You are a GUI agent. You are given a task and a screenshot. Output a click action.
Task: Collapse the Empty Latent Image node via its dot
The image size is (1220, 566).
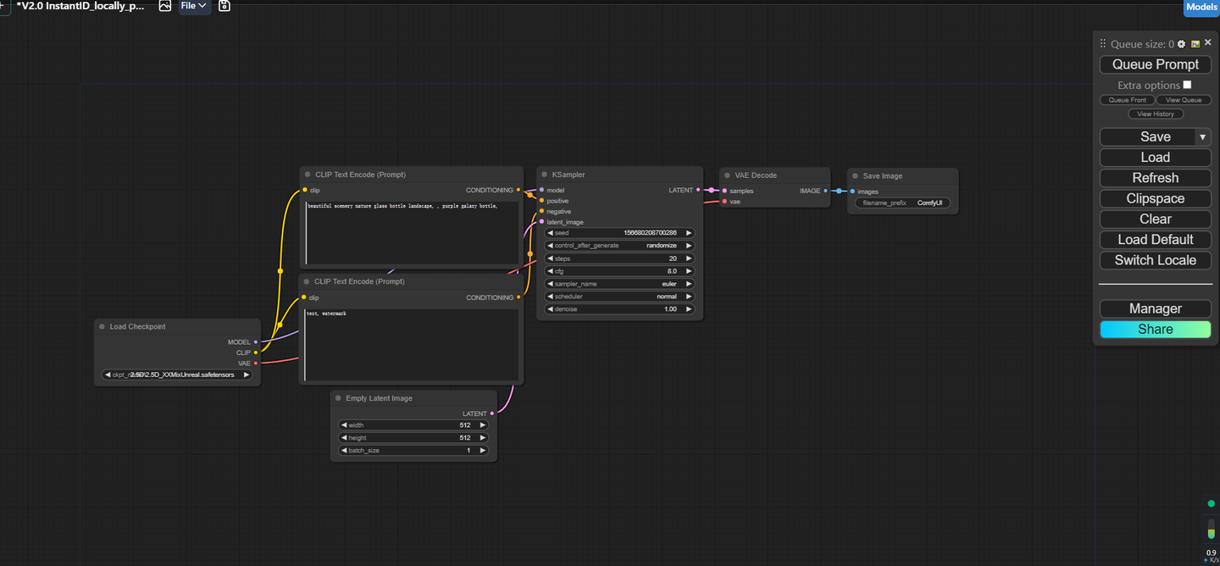(x=338, y=398)
